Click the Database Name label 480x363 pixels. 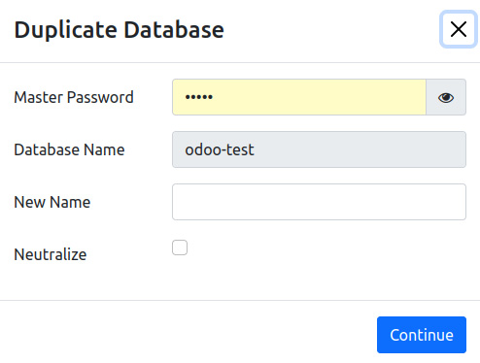pos(69,149)
